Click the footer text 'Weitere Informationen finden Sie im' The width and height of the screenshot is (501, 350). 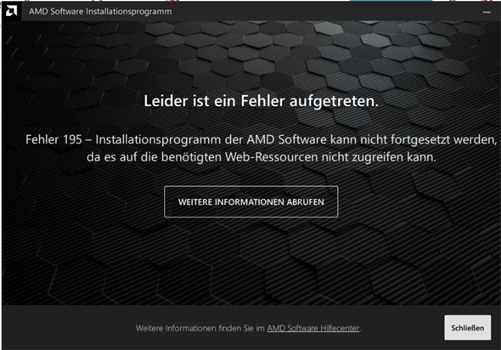[200, 328]
